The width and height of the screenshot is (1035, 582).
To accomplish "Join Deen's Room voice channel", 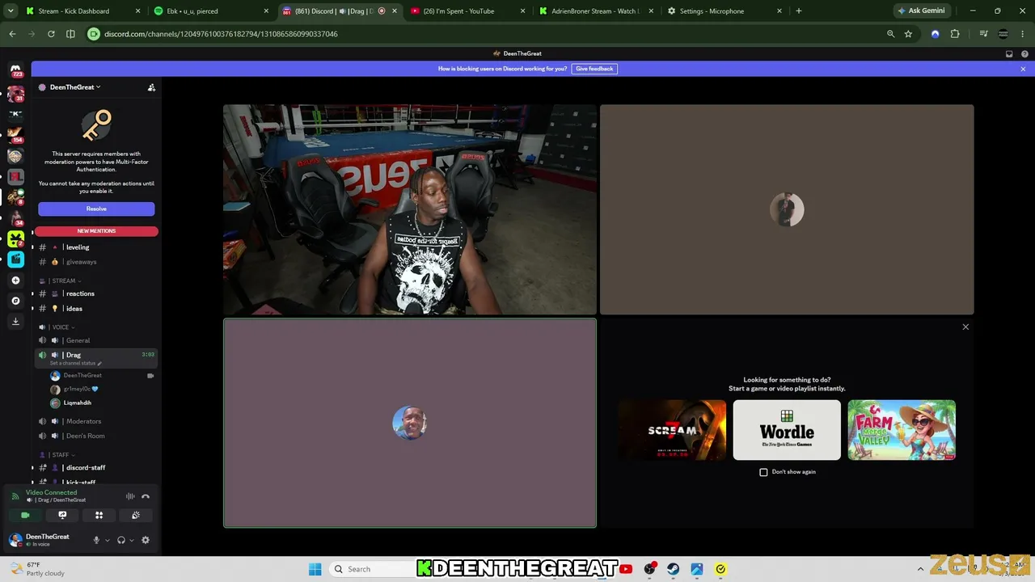I will click(x=96, y=436).
